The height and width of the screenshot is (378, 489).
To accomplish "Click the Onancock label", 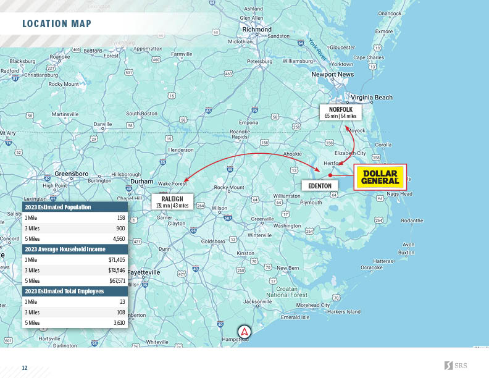I will 390,14.
